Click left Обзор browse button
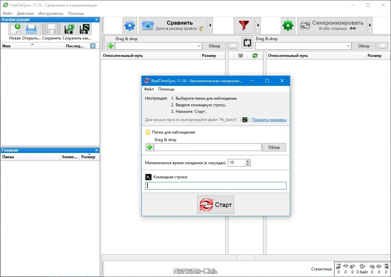Screen dimensions: 391x277 coord(214,46)
